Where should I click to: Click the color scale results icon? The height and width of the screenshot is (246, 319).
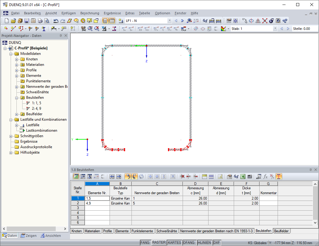(223, 29)
